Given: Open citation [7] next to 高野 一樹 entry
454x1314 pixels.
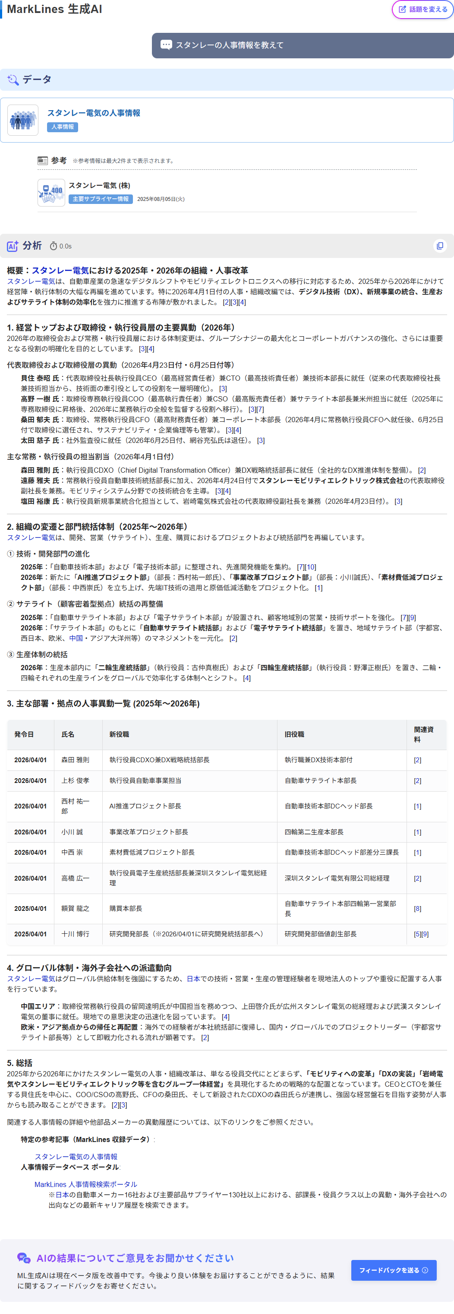Looking at the screenshot, I should (x=260, y=409).
